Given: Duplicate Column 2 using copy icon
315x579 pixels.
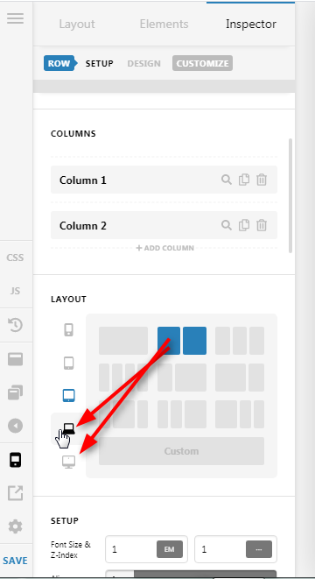Looking at the screenshot, I should click(x=244, y=225).
